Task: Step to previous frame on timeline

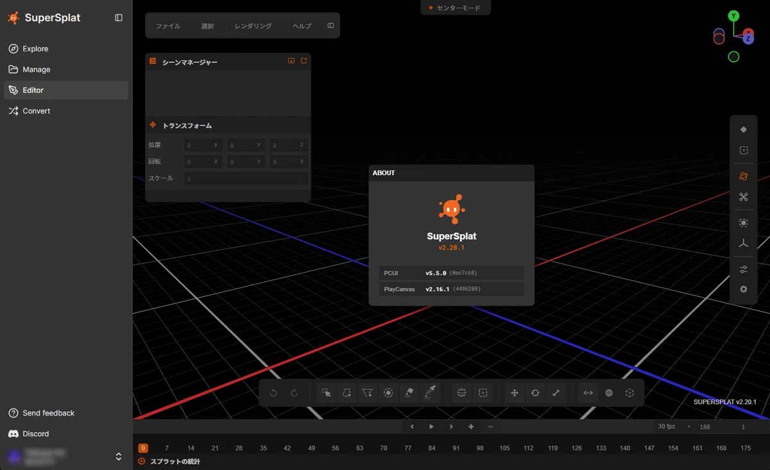Action: tap(412, 426)
